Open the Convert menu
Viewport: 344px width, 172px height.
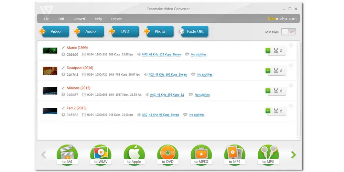click(79, 19)
